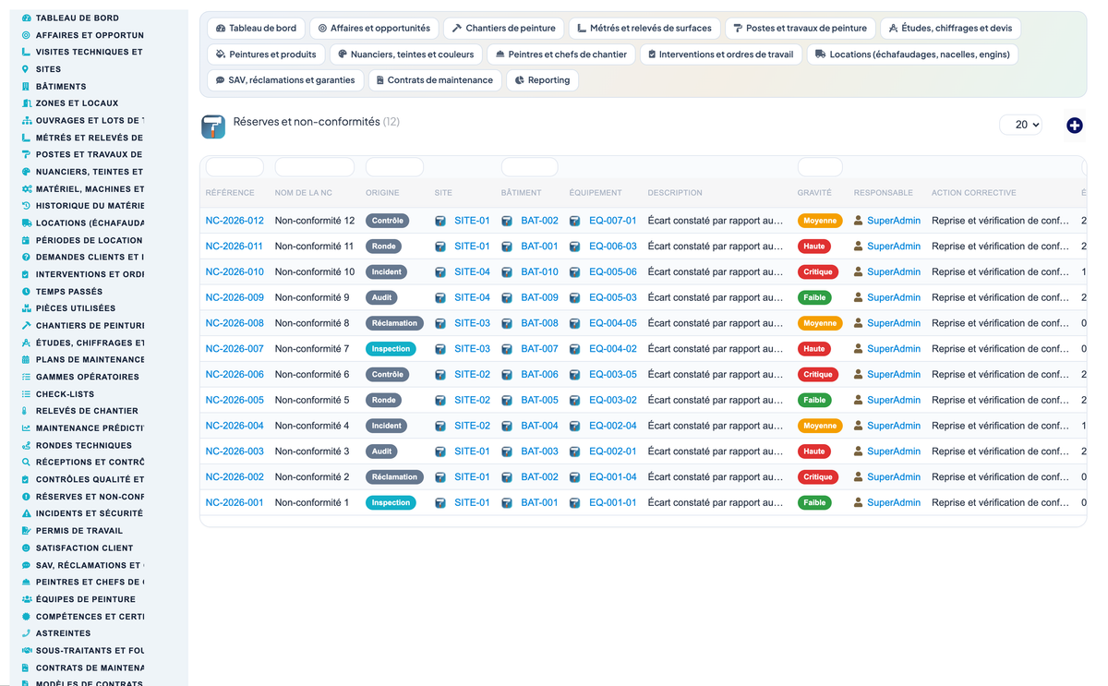The height and width of the screenshot is (686, 1108).
Task: Click the Astreintes sidebar icon
Action: 26,633
